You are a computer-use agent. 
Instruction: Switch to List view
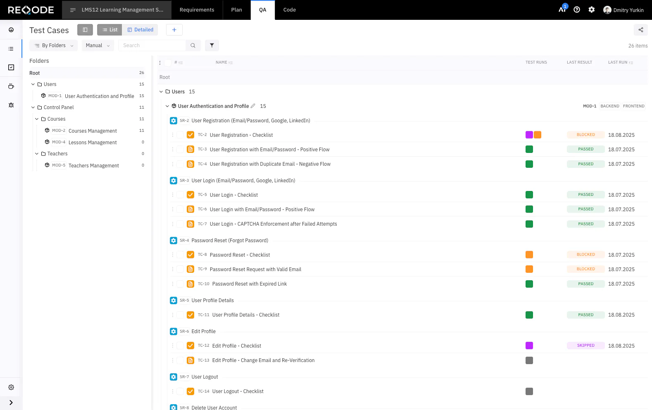click(x=109, y=30)
